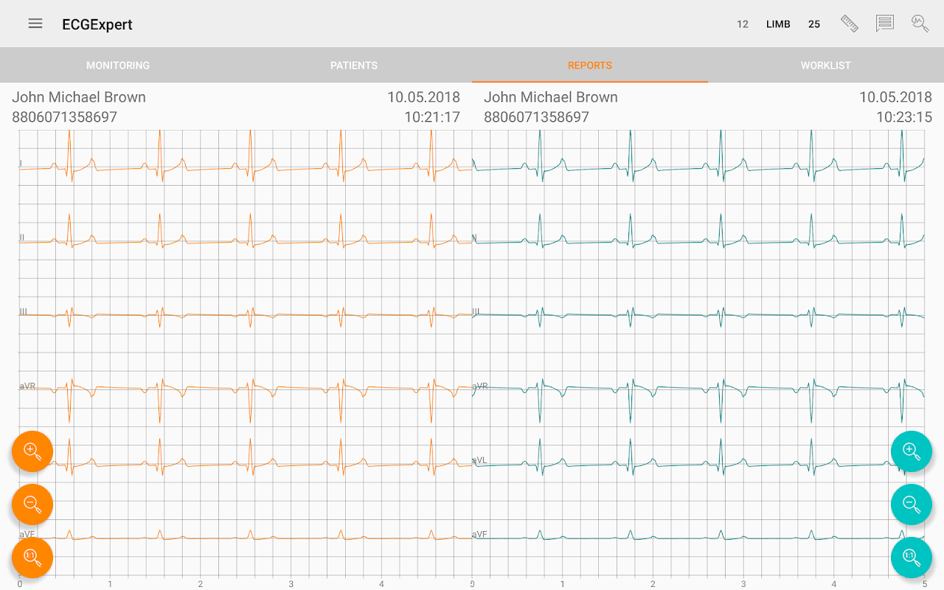Screen dimensions: 944x590
Task: Click the 10:23:15 report timestamp
Action: [x=904, y=117]
